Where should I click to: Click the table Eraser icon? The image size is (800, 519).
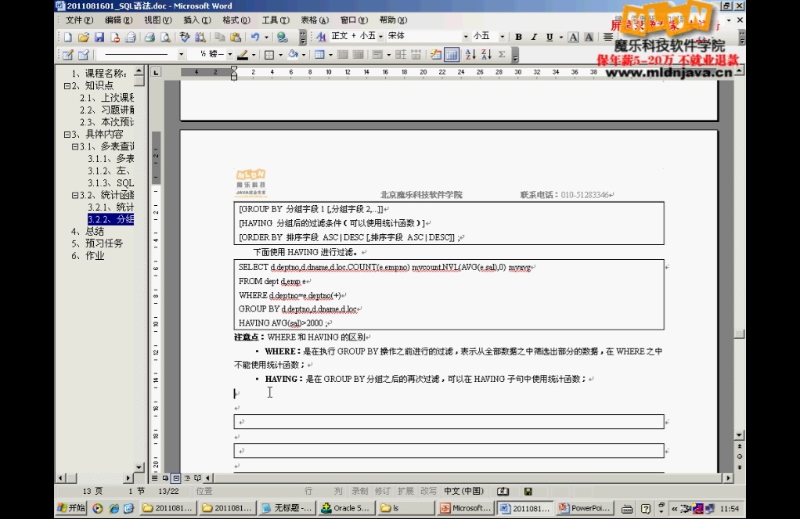(84, 55)
